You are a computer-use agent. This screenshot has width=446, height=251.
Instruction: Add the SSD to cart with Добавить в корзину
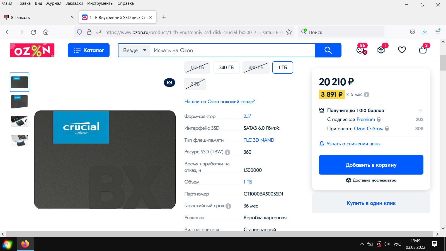(371, 165)
